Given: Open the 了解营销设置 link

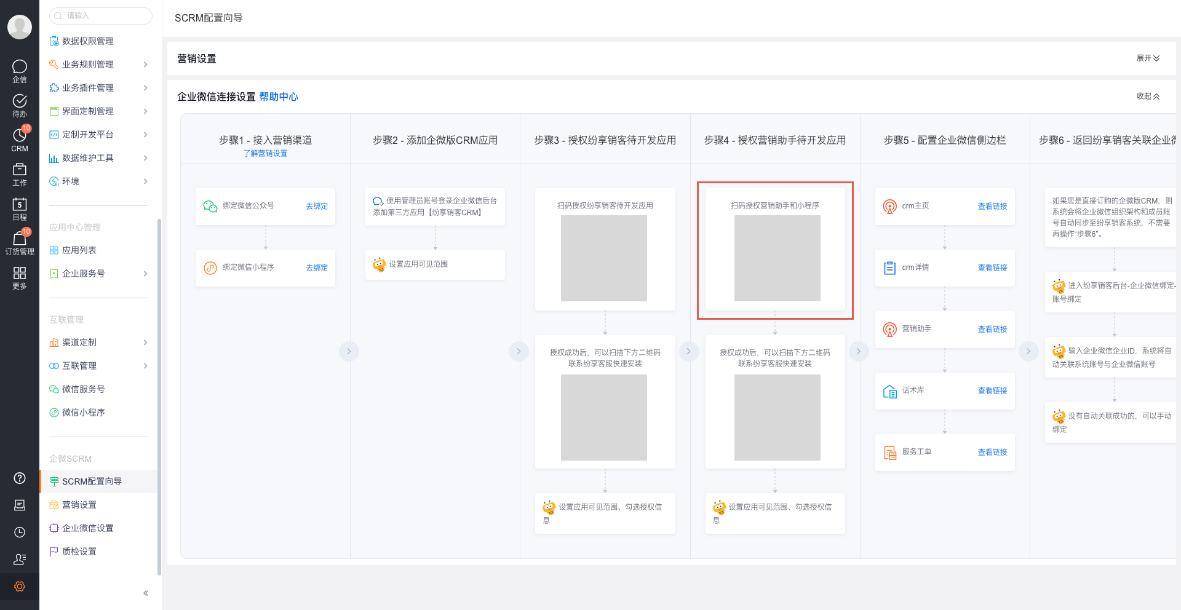Looking at the screenshot, I should coord(265,154).
